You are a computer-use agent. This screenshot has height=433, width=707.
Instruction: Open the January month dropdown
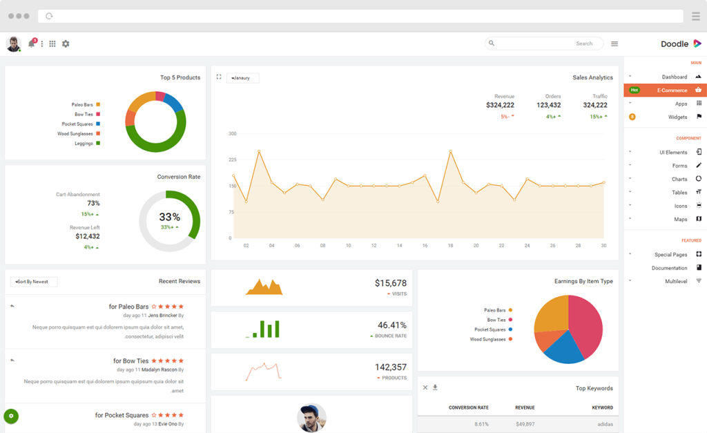pyautogui.click(x=242, y=77)
